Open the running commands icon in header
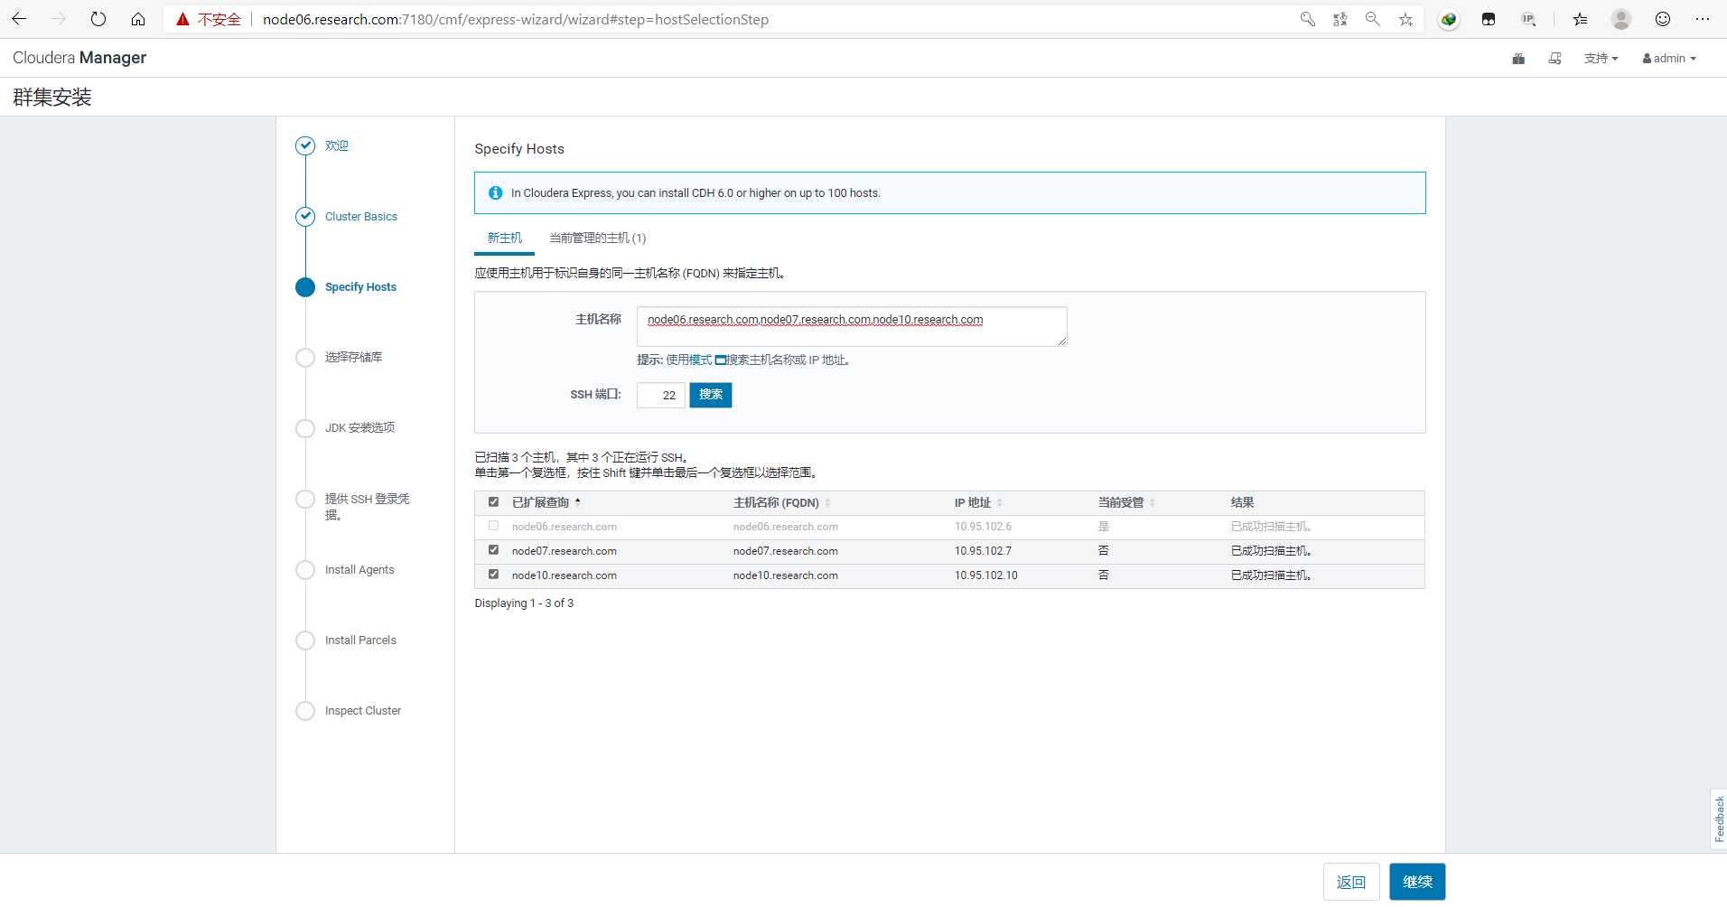Viewport: 1727px width, 907px height. click(x=1554, y=59)
